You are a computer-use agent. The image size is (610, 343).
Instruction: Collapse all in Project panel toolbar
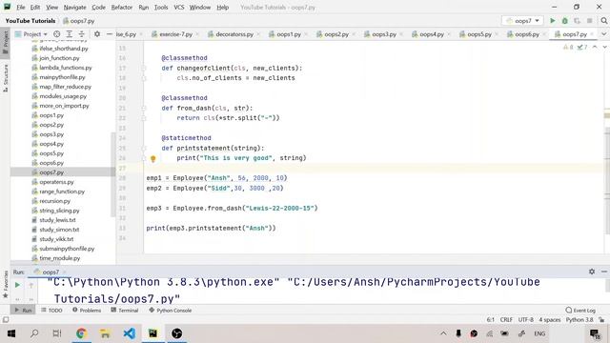click(x=81, y=34)
